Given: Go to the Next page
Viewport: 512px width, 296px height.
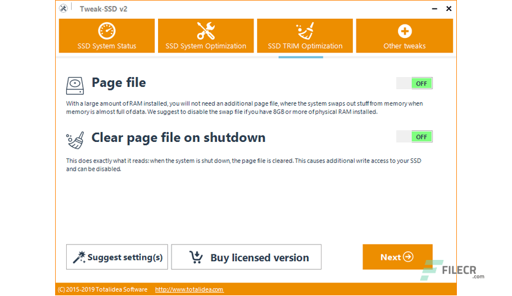Looking at the screenshot, I should click(x=397, y=257).
